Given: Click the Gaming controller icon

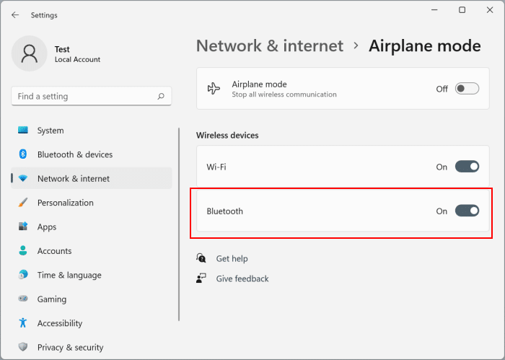Looking at the screenshot, I should (x=23, y=299).
